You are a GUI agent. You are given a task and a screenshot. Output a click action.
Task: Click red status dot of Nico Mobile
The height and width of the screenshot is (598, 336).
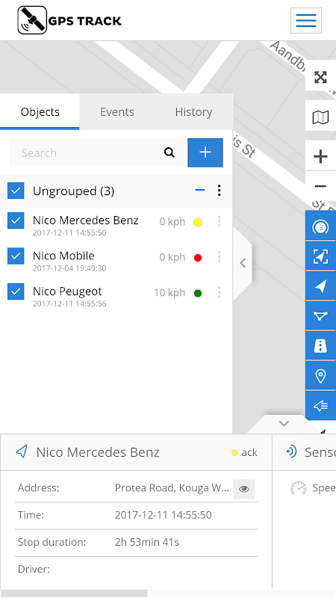[x=198, y=258]
